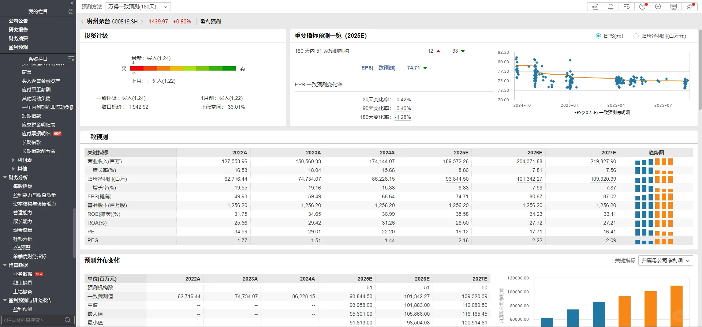Collapse the left sidebar with double chevron
This screenshot has width=702, height=327.
pos(72,3)
